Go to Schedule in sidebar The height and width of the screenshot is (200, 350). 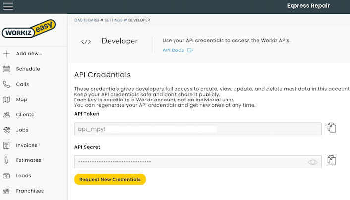(x=28, y=69)
